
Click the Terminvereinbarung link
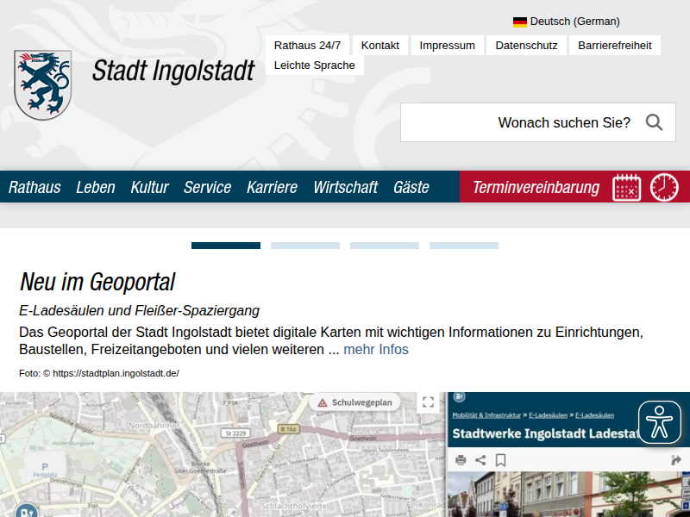[x=536, y=187]
